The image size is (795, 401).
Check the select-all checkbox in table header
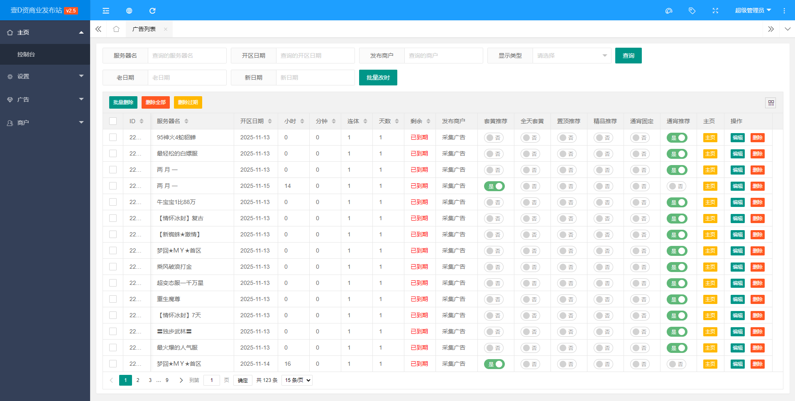point(113,121)
